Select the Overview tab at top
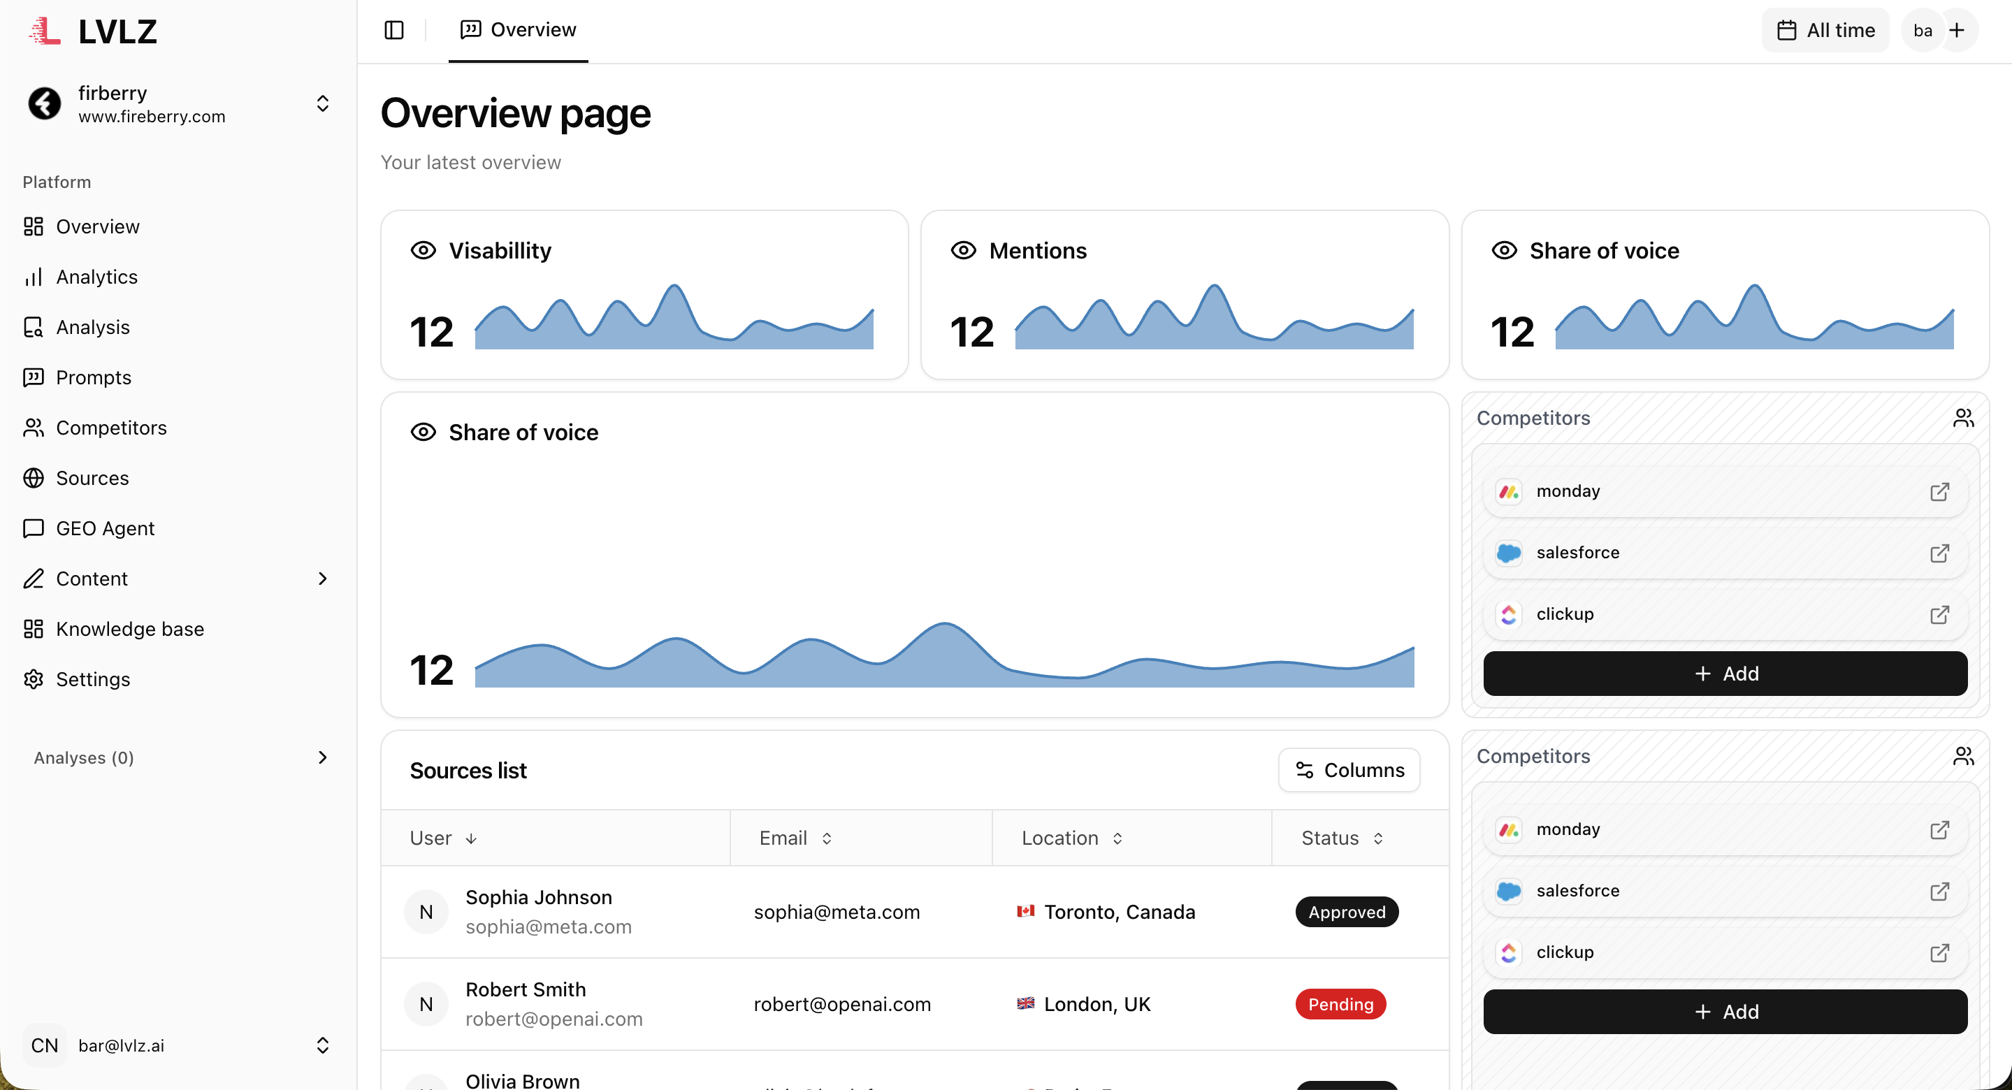Screen dimensions: 2012x1090 point(519,29)
